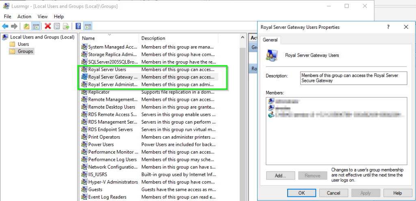
Task: Click the Lusrmgr title bar app icon
Action: 6,6
